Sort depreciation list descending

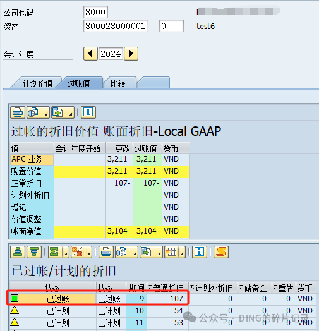[34, 252]
